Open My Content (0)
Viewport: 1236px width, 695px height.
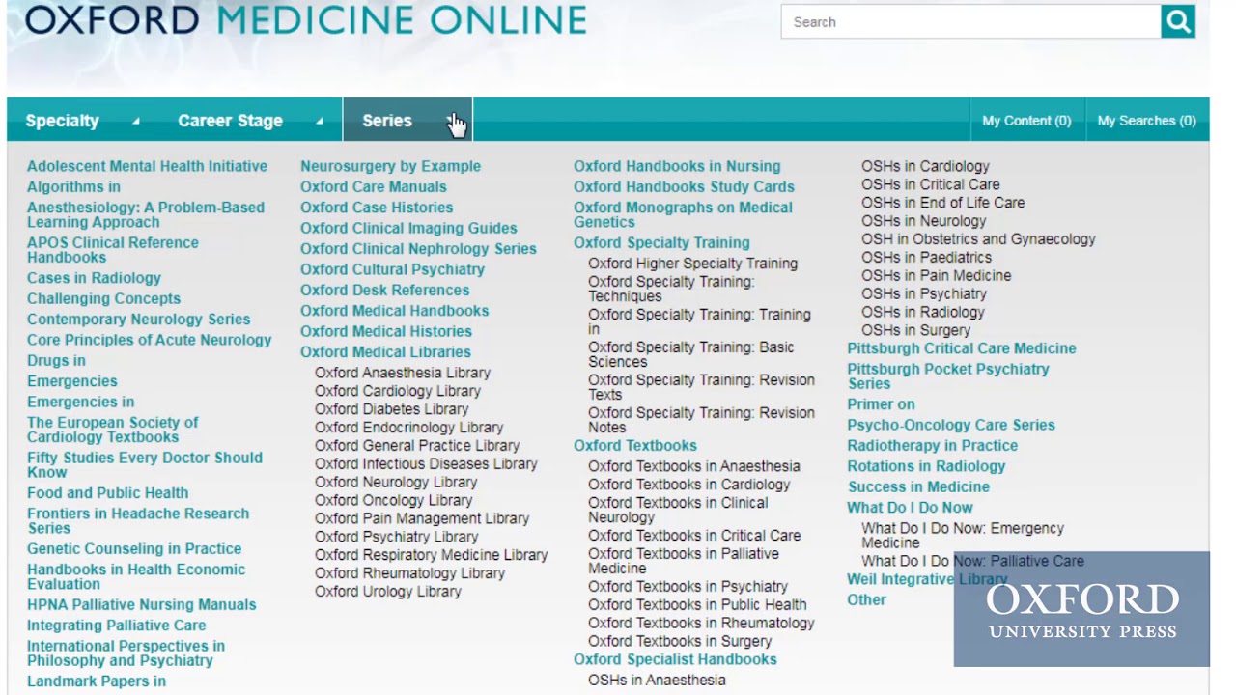(x=1026, y=121)
